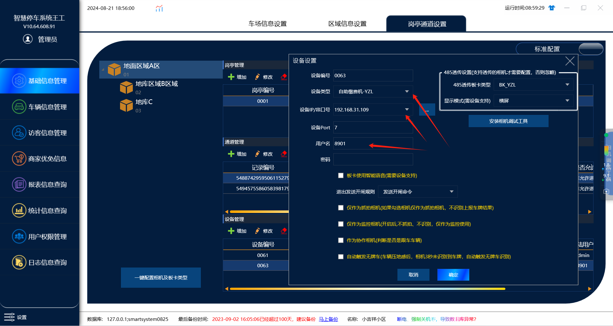Screen dimensions: 613x326
Task: Open 商家优免信息 cart icon
Action: (19, 159)
